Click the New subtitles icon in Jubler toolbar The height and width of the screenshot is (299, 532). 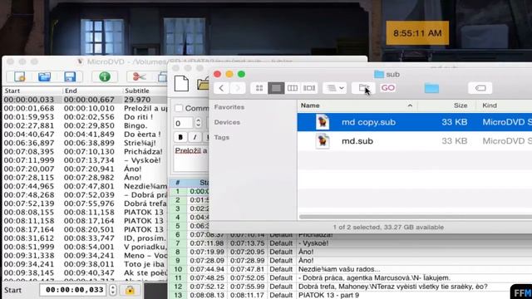20,76
